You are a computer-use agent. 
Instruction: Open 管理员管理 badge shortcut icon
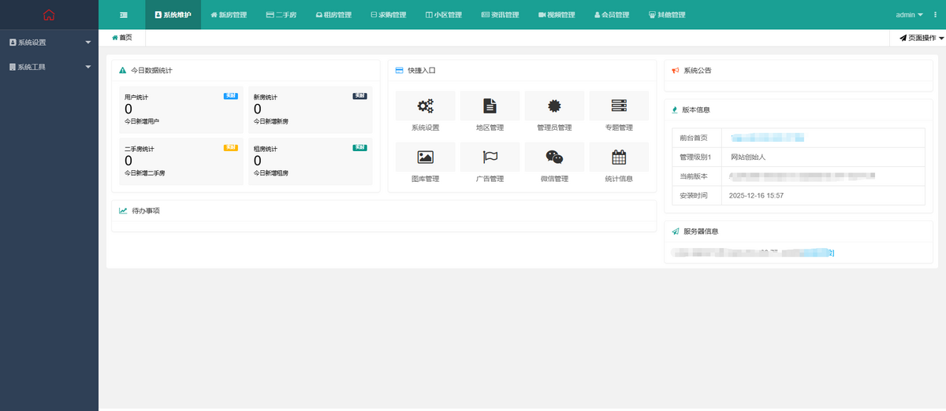tap(554, 106)
